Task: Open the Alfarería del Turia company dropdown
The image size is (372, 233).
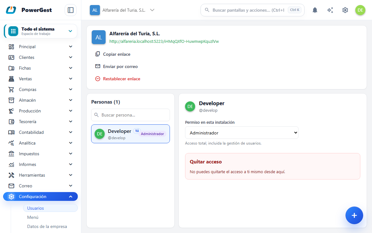Action: 122,10
